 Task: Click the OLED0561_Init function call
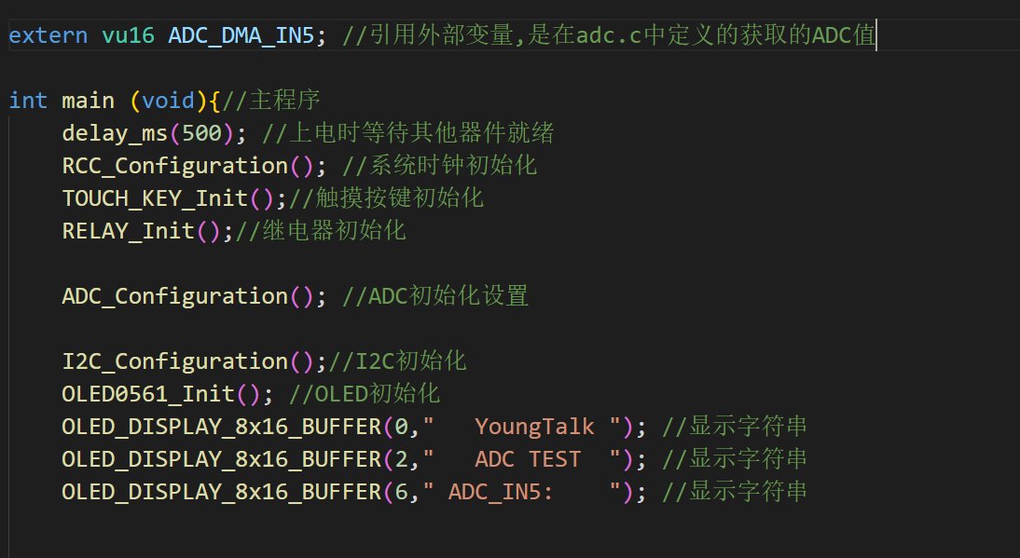(x=148, y=394)
